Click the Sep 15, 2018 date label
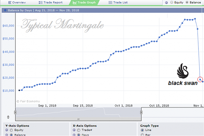The height and width of the screenshot is (136, 204). pos(83,106)
